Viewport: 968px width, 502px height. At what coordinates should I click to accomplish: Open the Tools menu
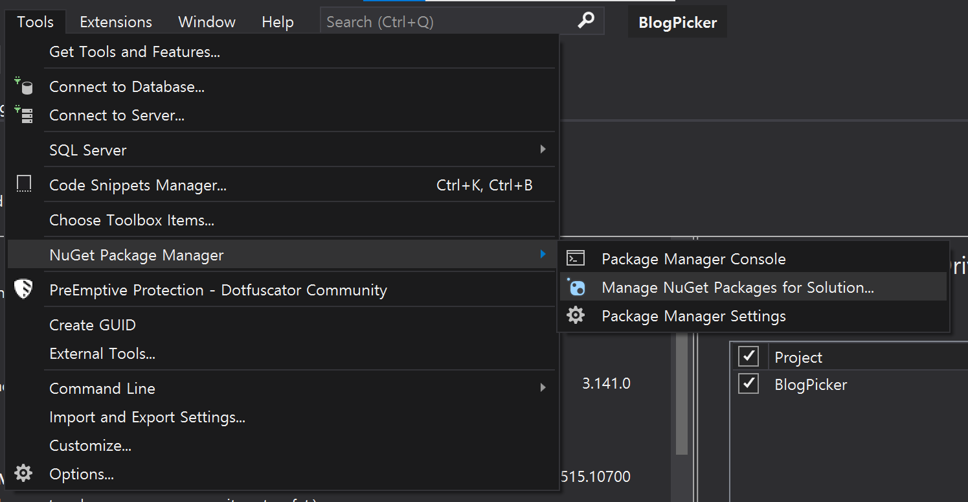click(x=35, y=21)
